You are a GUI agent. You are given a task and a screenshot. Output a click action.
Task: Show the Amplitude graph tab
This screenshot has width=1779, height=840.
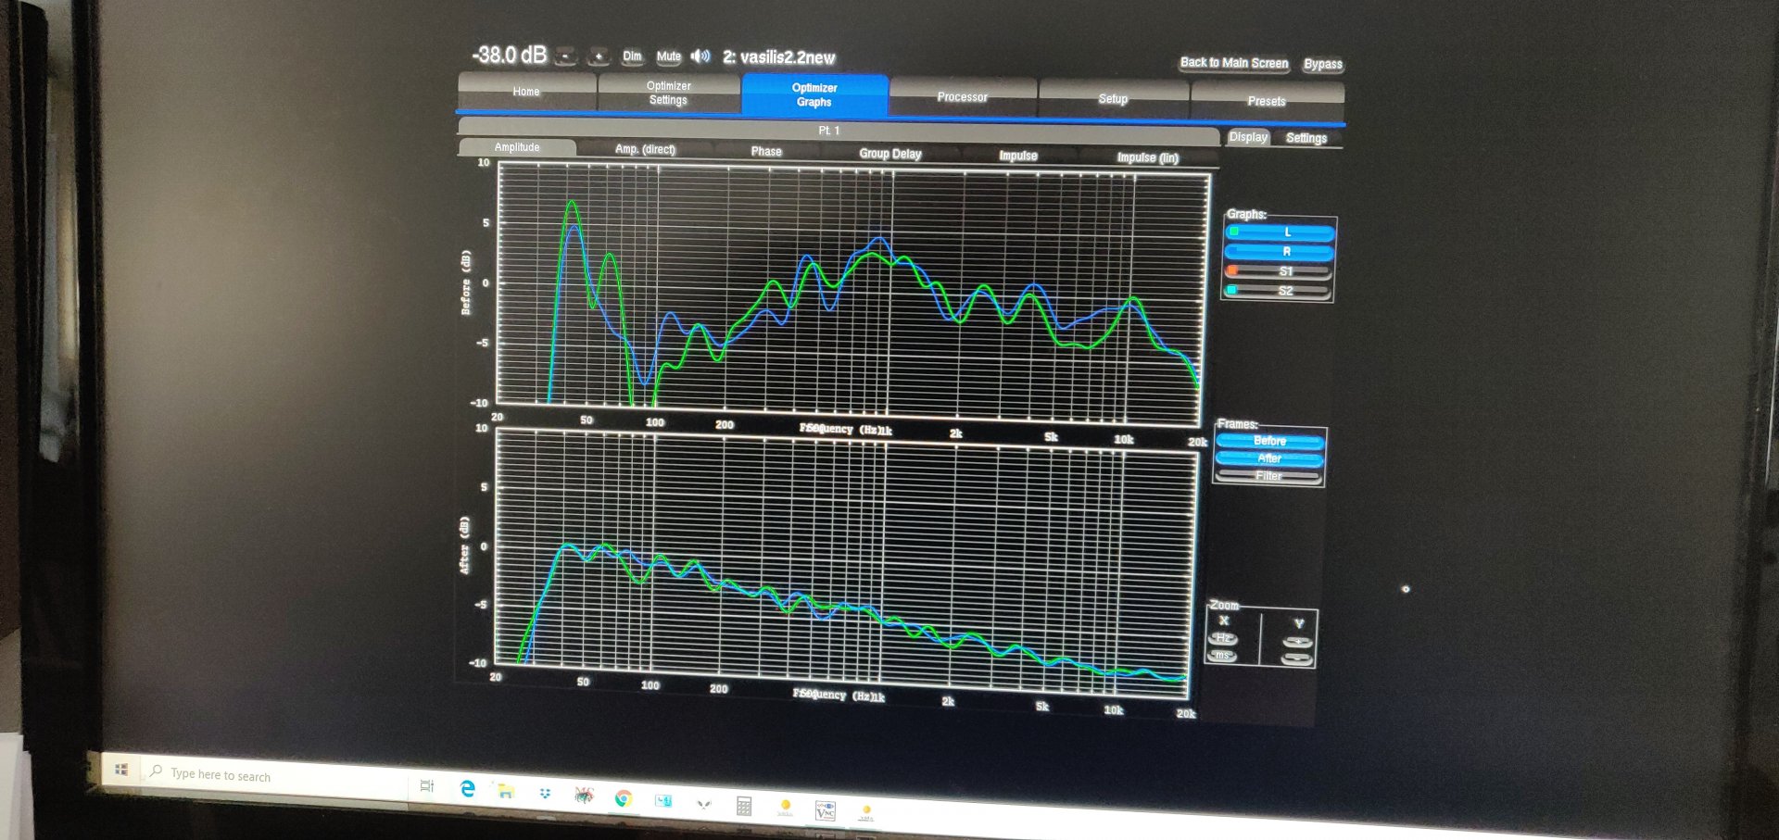pyautogui.click(x=517, y=147)
